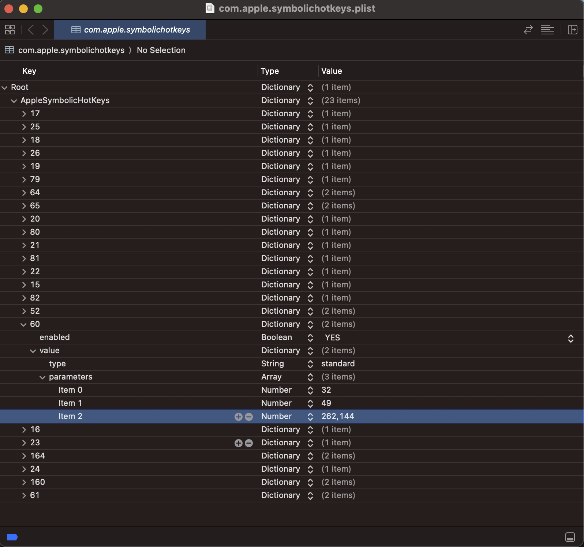
Task: Select the com.apple.symbolichotkeys tab
Action: (130, 30)
